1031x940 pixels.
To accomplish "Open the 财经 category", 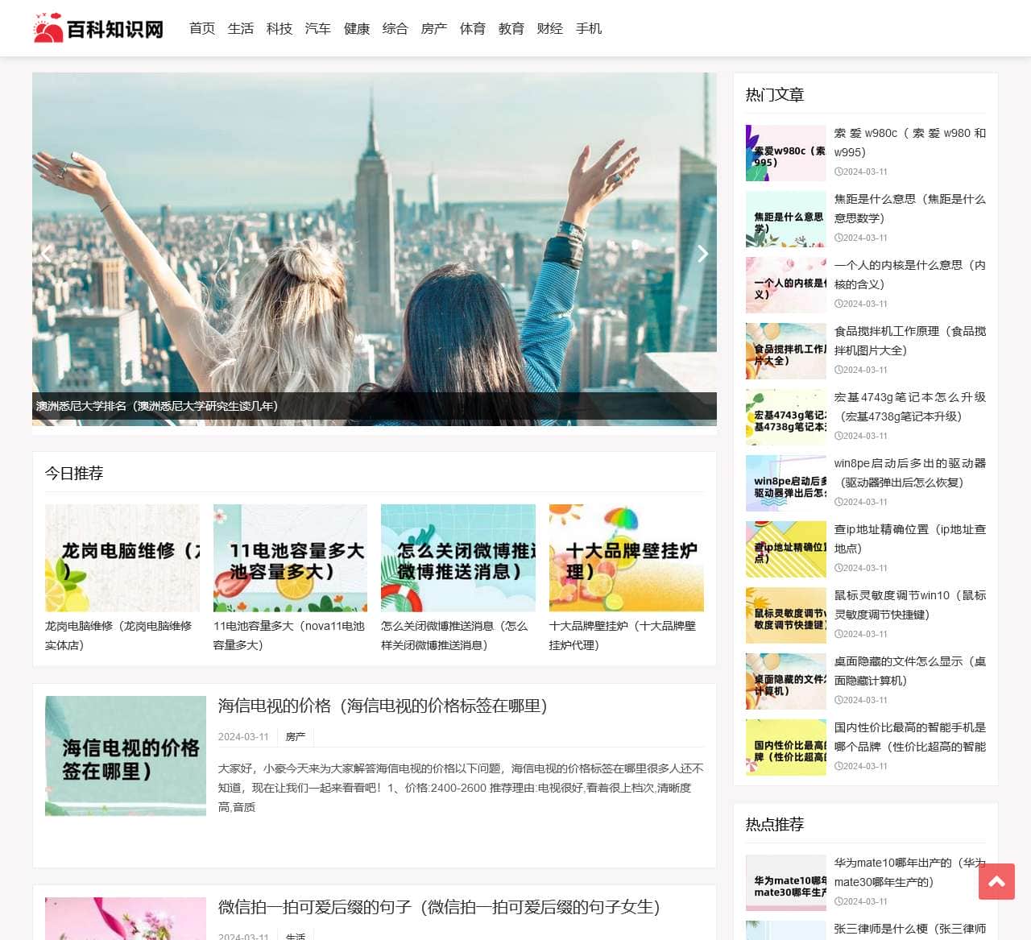I will click(550, 28).
